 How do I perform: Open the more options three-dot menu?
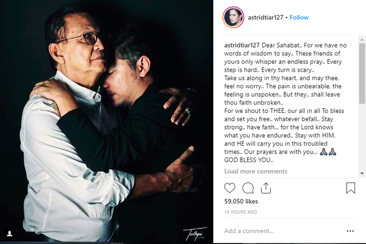[x=350, y=231]
